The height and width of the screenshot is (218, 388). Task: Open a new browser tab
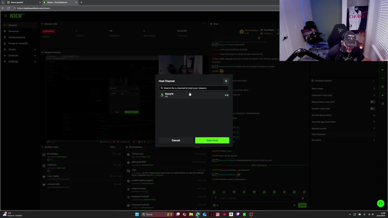[x=81, y=2]
